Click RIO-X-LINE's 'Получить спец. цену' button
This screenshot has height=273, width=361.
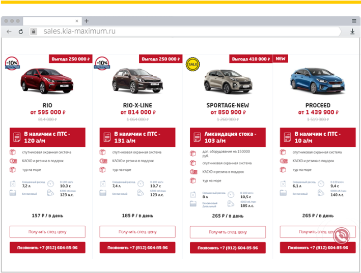(x=137, y=232)
